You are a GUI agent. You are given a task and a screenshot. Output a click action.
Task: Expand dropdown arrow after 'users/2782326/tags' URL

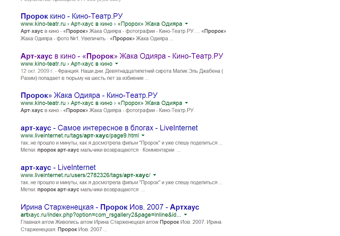click(x=155, y=175)
